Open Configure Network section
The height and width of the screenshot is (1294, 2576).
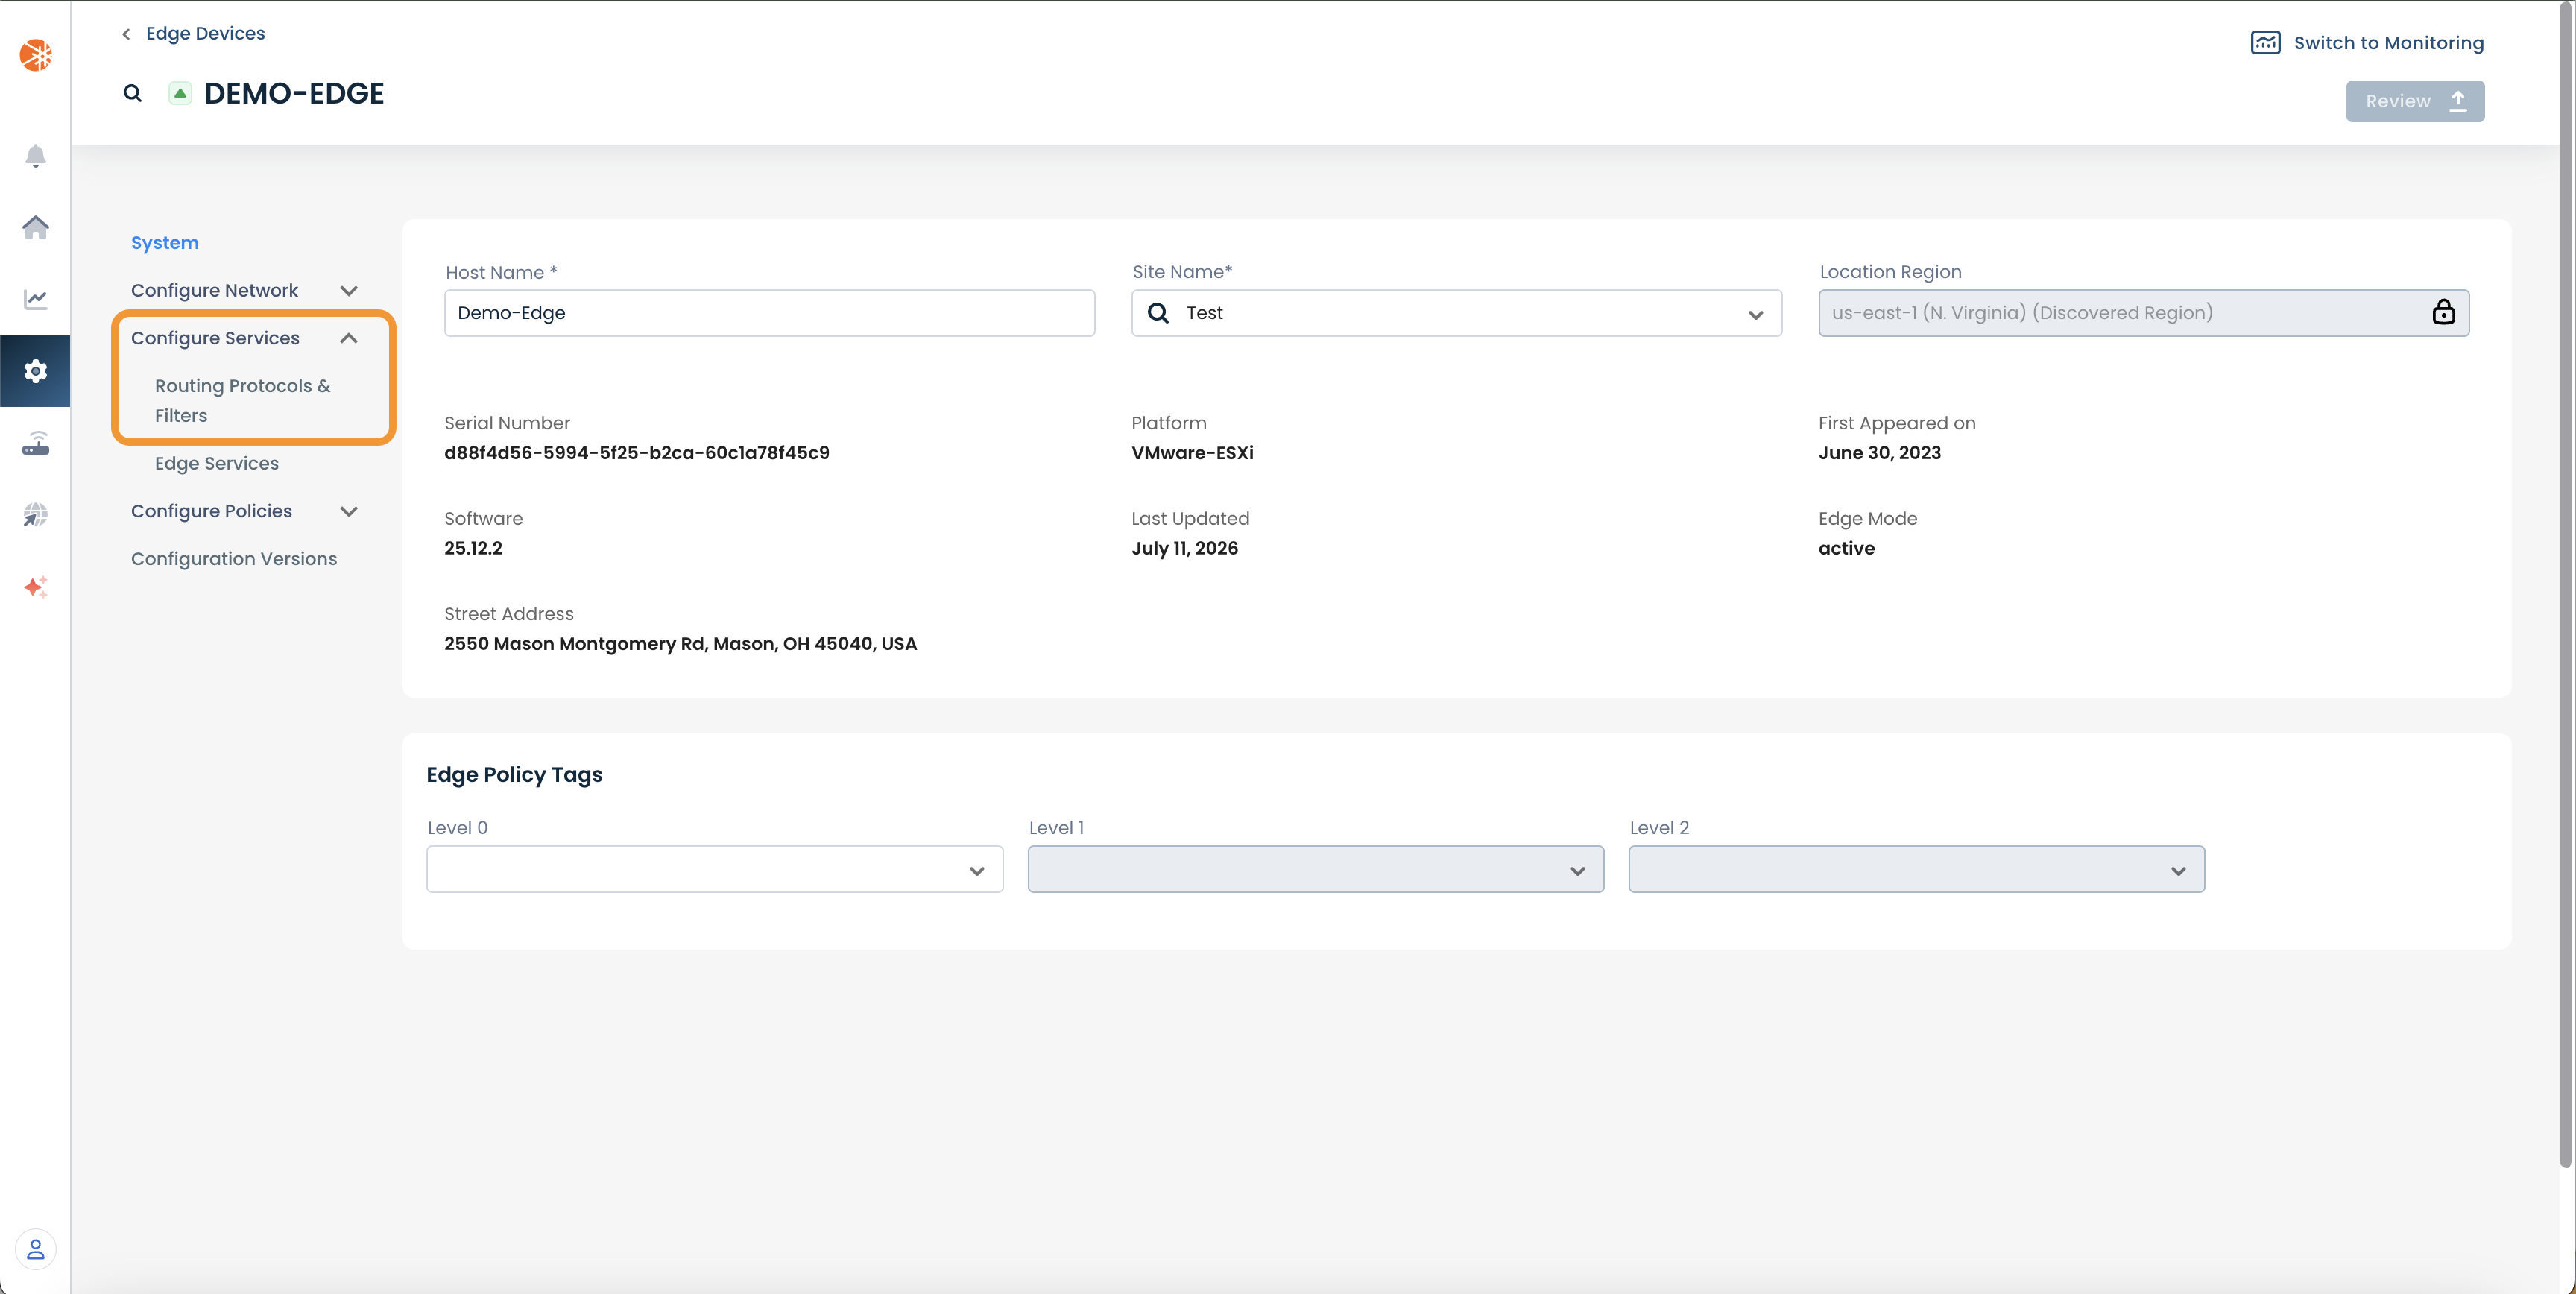214,290
